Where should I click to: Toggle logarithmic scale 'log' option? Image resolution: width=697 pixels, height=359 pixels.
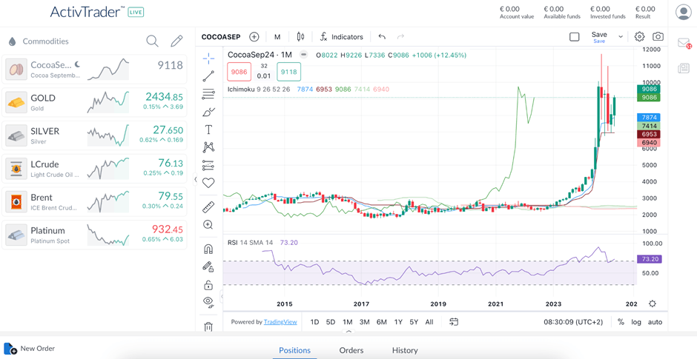point(636,322)
